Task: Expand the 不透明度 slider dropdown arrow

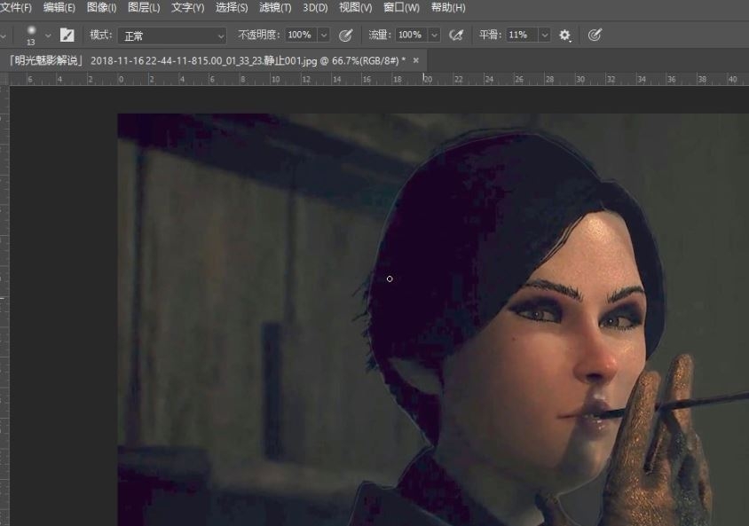Action: click(323, 35)
